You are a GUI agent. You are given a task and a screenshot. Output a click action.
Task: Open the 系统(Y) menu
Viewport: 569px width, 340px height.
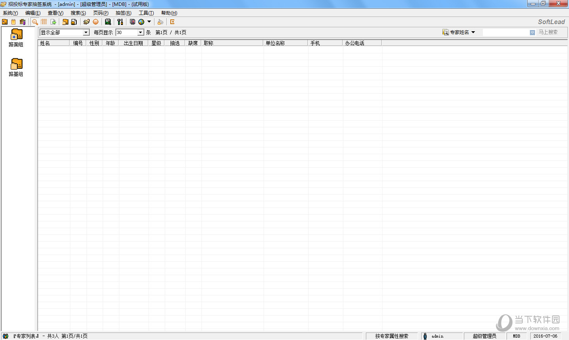click(x=10, y=13)
